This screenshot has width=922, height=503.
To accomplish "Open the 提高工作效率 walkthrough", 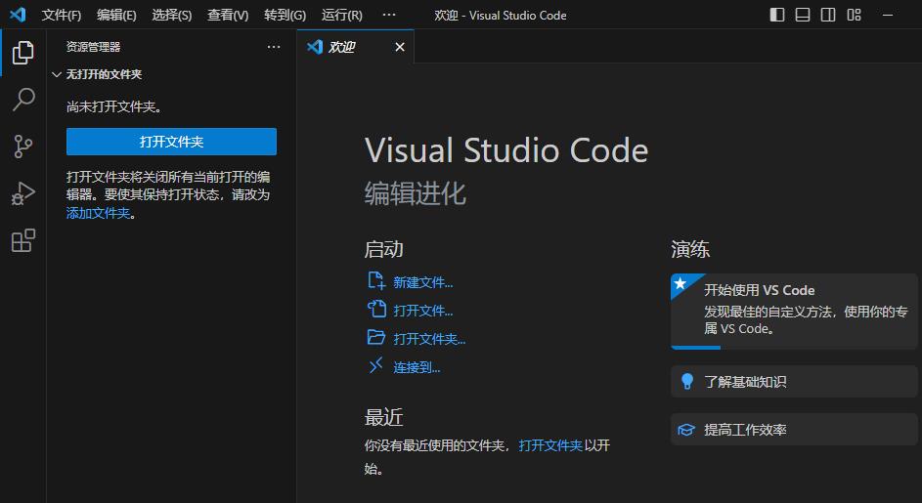I will [794, 430].
